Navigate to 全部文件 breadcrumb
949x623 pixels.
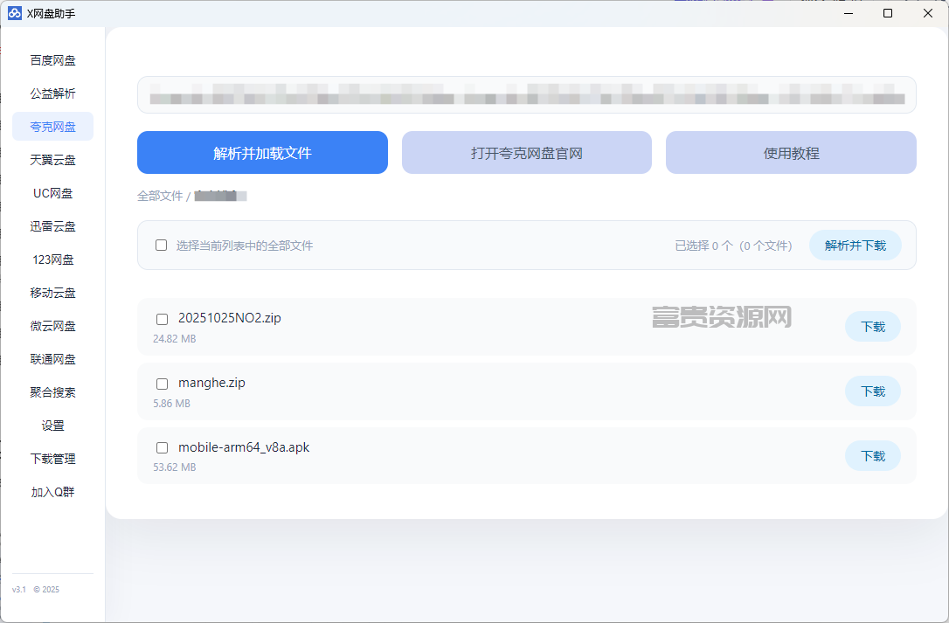coord(160,196)
